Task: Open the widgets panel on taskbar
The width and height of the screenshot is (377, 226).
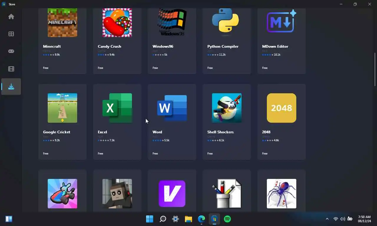Action: [9, 219]
